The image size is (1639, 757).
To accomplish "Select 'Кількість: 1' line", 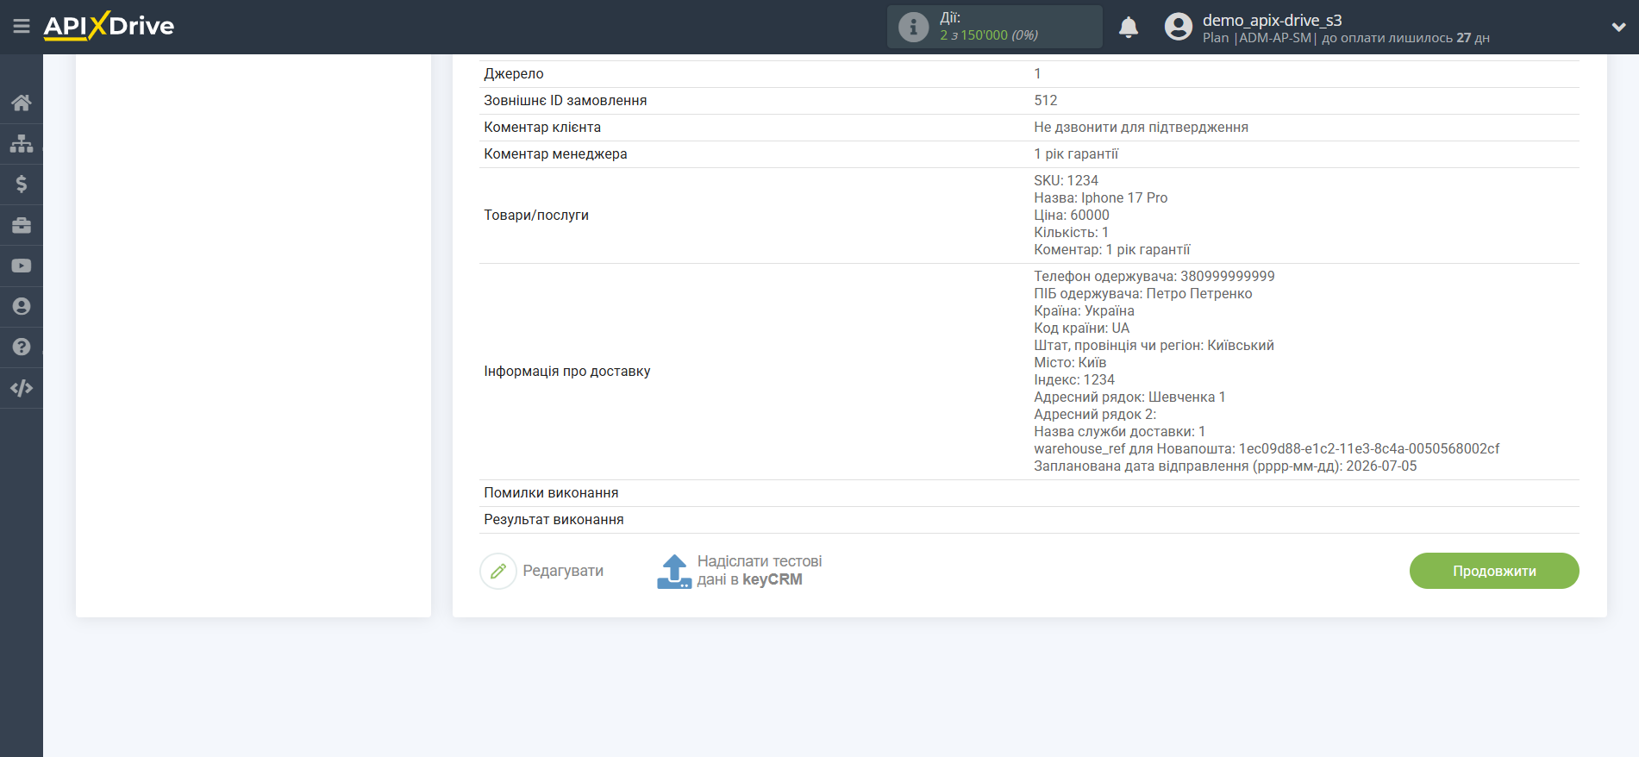I will (1071, 233).
